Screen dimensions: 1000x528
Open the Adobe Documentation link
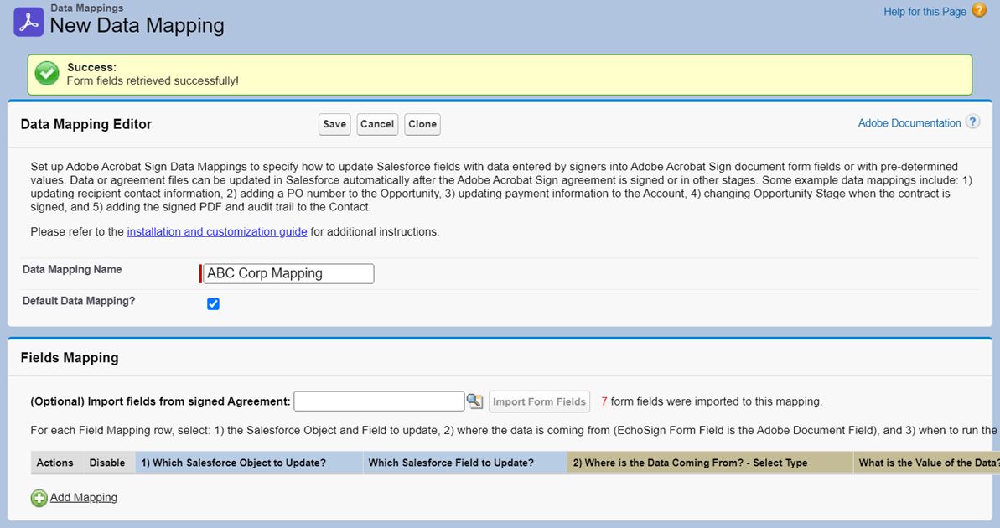[909, 123]
